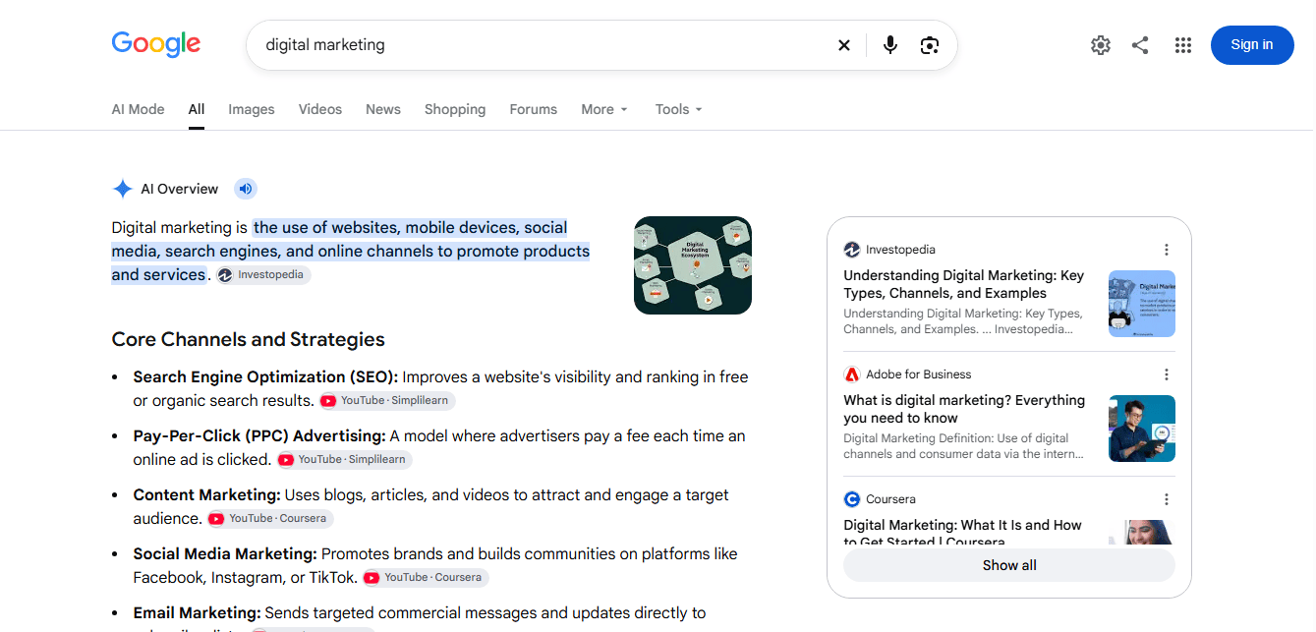1316x632 pixels.
Task: Click the Google logo
Action: [x=155, y=44]
